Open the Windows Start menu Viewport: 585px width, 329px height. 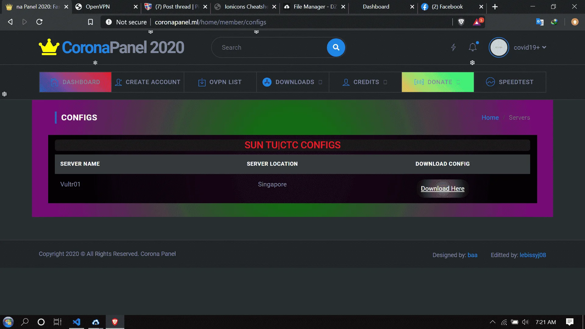pos(8,322)
